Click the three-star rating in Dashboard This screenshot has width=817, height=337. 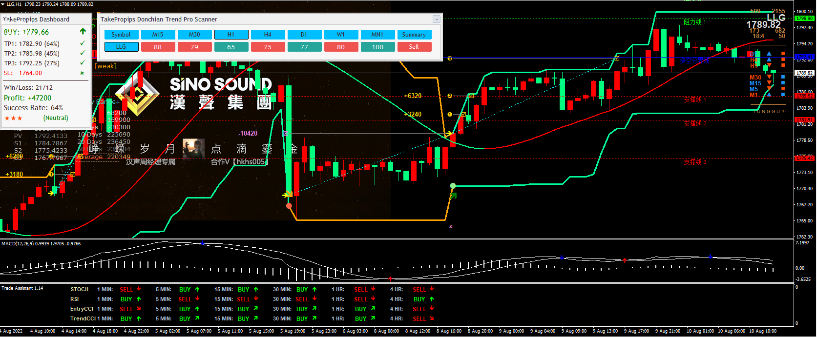coord(13,118)
